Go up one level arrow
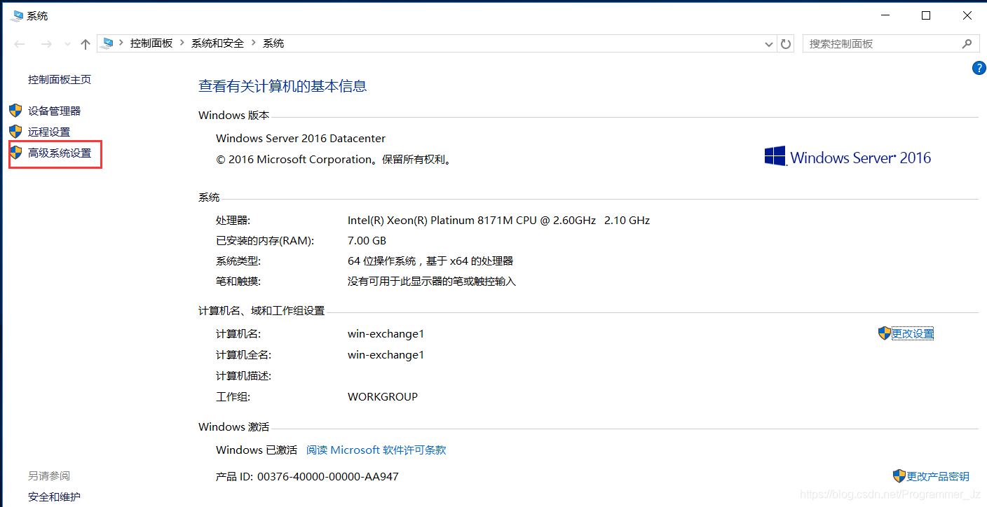Image resolution: width=987 pixels, height=507 pixels. click(86, 43)
